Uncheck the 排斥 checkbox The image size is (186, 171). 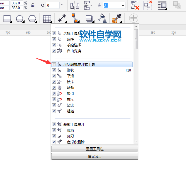pyautogui.click(x=54, y=99)
